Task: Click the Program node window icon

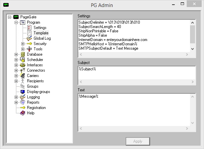Action: coord(23,22)
